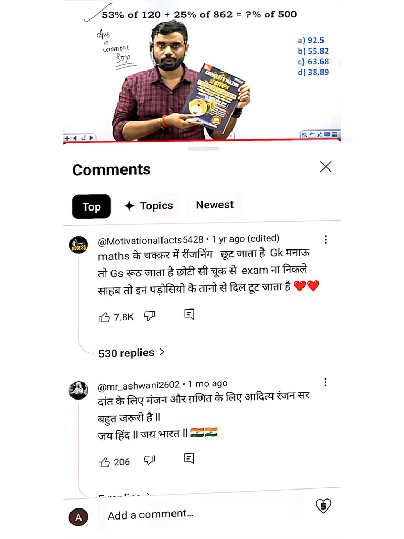Click the @Motivationalfacts5428 username
The height and width of the screenshot is (539, 404).
point(150,241)
